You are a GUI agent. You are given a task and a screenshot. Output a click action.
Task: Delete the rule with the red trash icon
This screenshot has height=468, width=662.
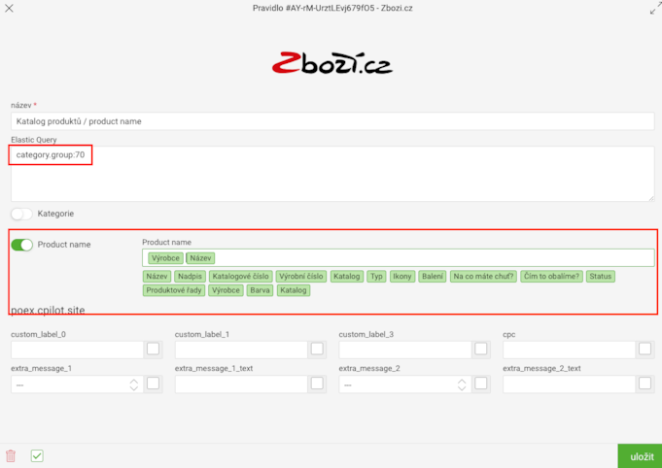[x=11, y=455]
